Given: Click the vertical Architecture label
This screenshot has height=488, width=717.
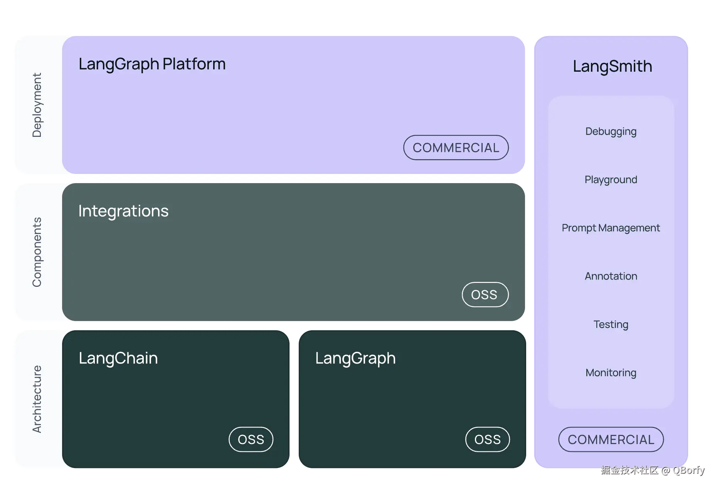Looking at the screenshot, I should (x=37, y=399).
